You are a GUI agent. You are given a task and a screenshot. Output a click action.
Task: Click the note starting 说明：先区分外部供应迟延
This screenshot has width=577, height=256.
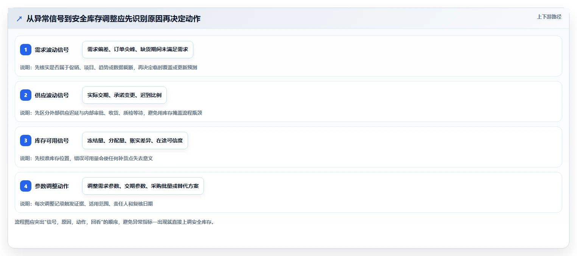[111, 113]
